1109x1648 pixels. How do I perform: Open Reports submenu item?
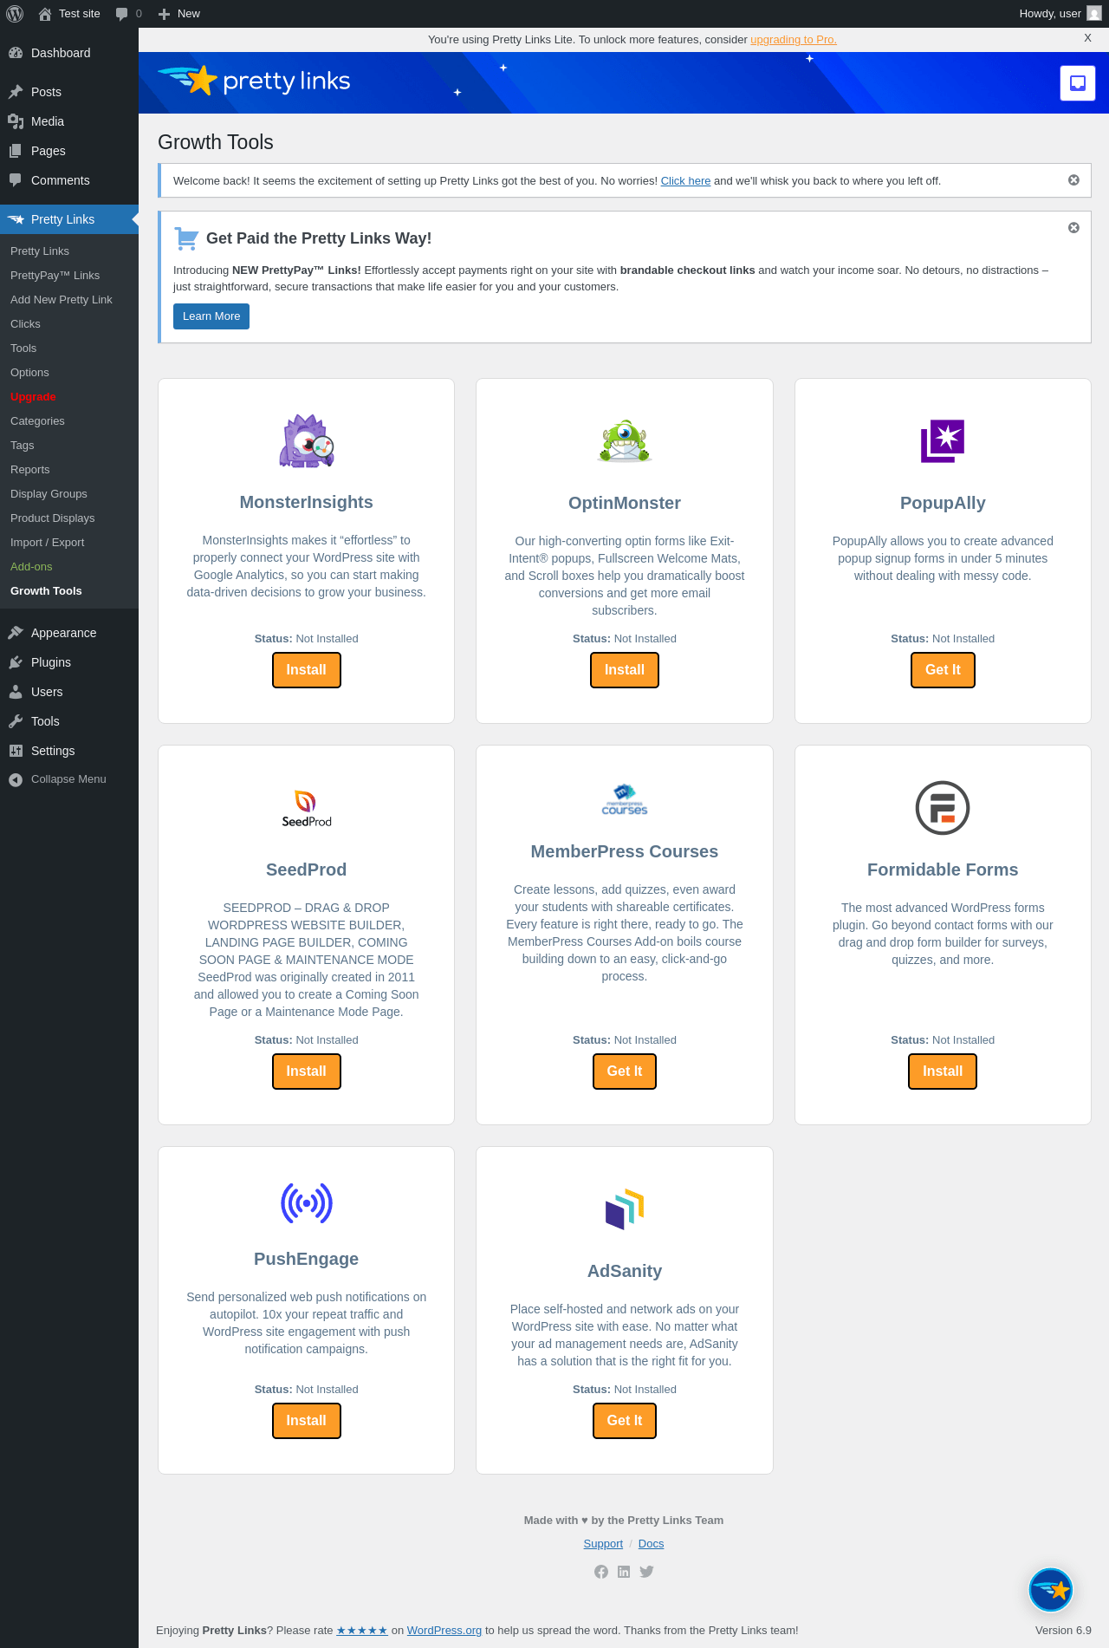(69, 470)
